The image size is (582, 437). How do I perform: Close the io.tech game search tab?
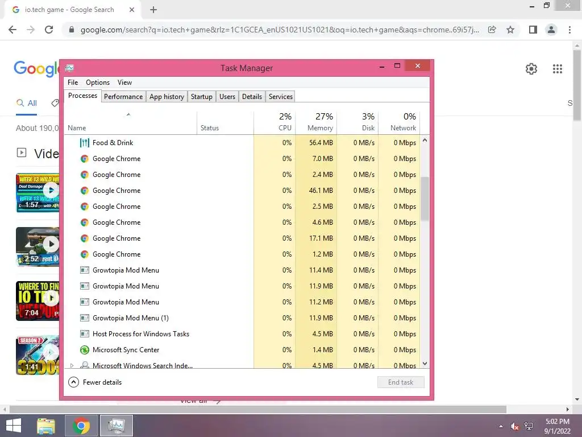132,10
